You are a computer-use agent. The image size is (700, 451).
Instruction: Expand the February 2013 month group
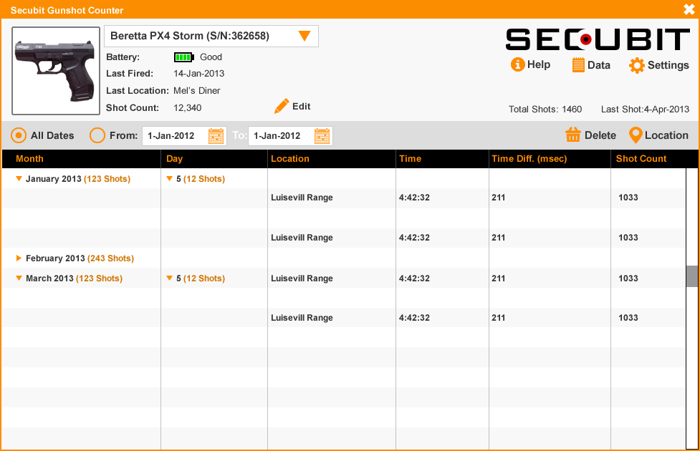pyautogui.click(x=19, y=258)
